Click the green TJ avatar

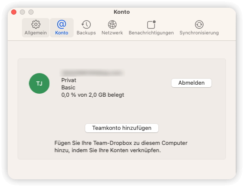tap(39, 83)
